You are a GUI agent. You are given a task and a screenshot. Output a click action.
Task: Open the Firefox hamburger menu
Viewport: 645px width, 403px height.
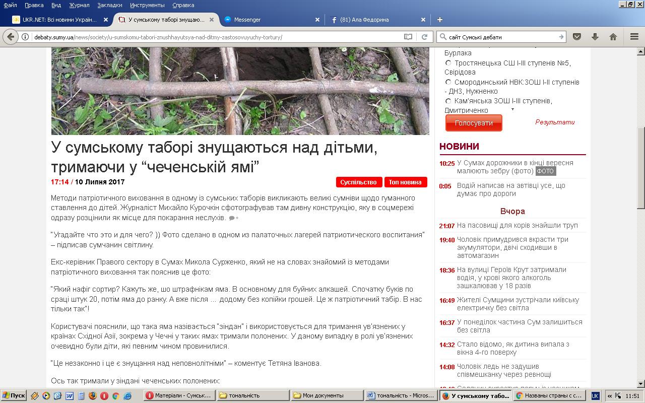(634, 37)
